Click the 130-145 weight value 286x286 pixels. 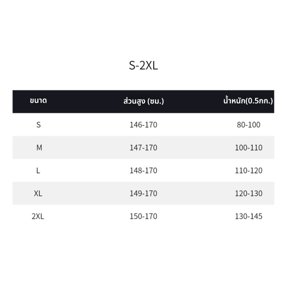click(249, 216)
